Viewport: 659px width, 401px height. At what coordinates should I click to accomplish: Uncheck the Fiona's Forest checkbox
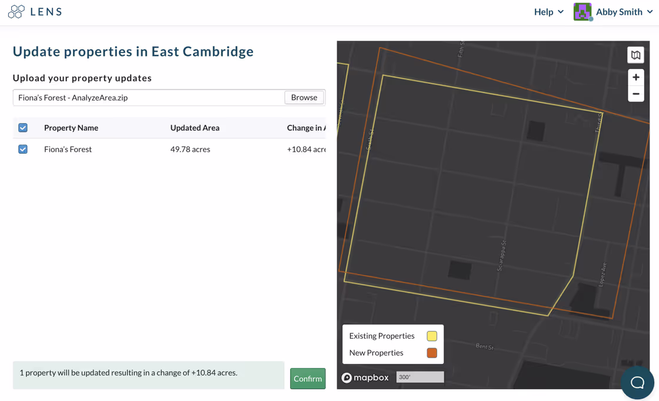click(23, 149)
